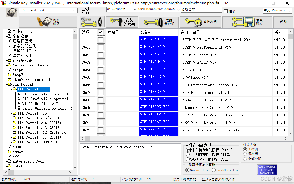Open the C:\ Hard Disk drive dropdown
Screen dimensions: 294x184
click(75, 10)
